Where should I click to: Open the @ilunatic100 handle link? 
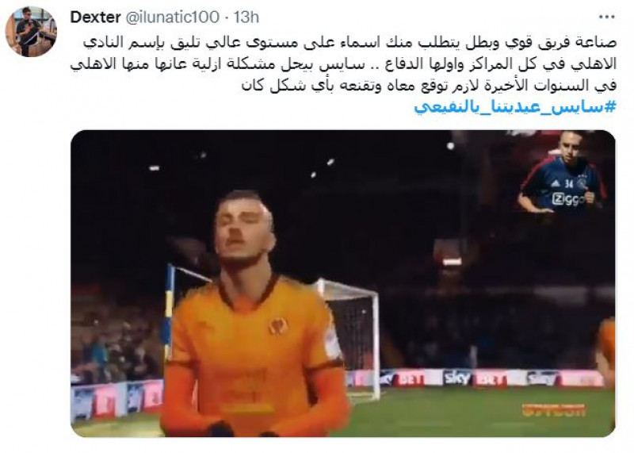coord(173,17)
